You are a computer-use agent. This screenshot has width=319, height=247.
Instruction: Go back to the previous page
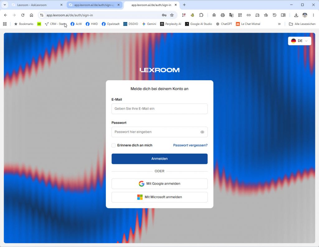click(6, 15)
